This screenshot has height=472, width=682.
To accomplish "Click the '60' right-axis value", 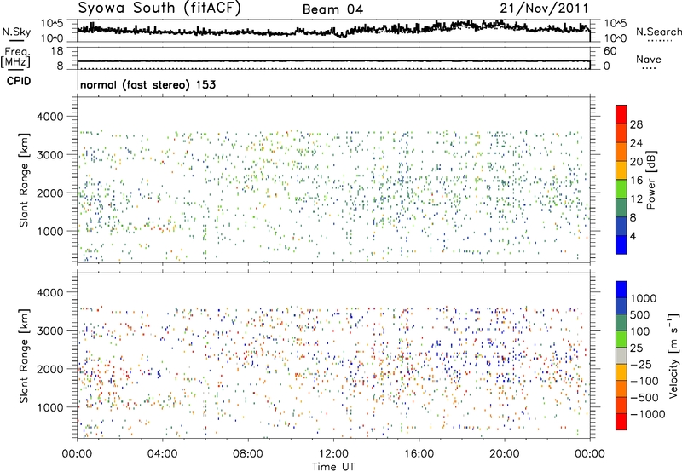I will (610, 51).
